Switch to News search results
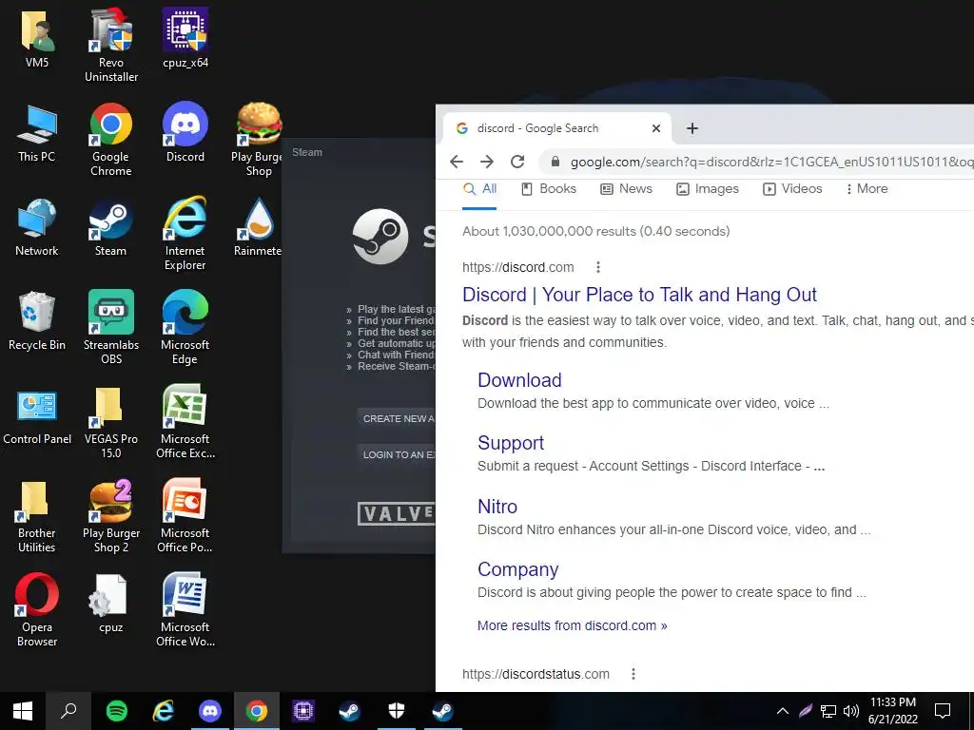This screenshot has width=974, height=730. click(x=626, y=189)
